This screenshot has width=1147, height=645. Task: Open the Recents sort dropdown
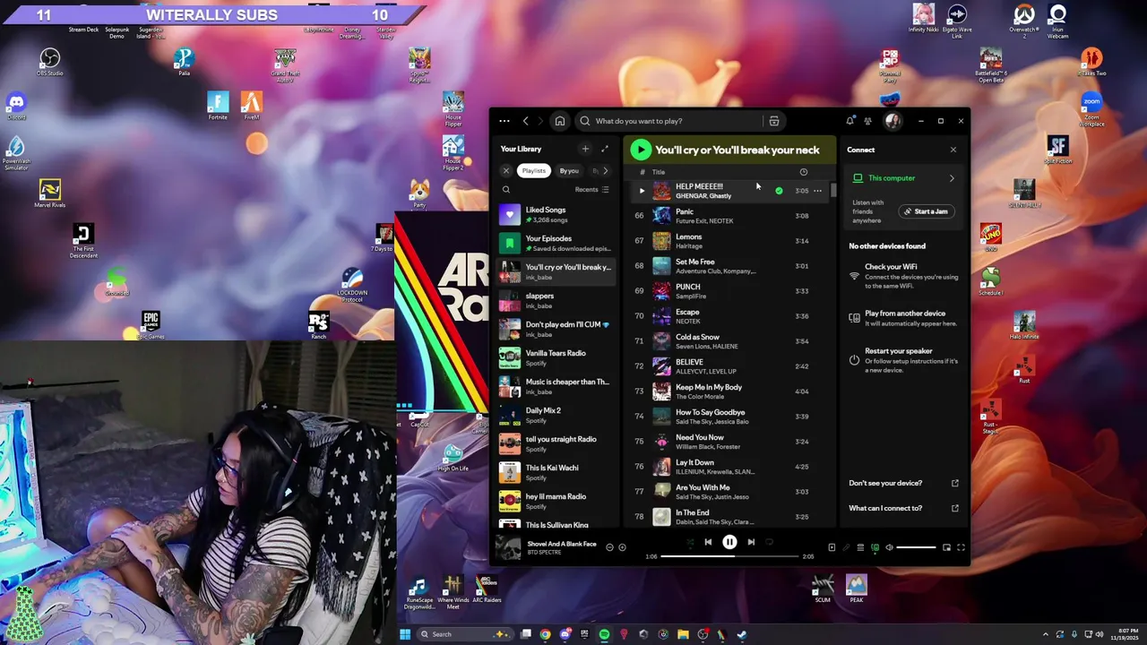pos(592,189)
